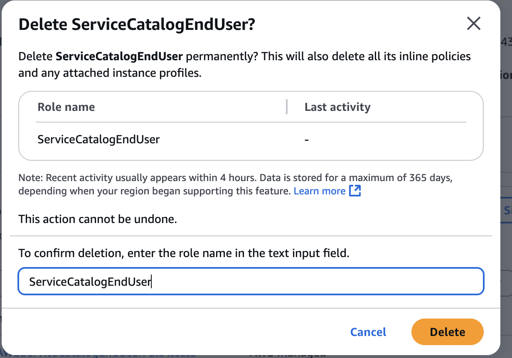Click the Last activity column header
Viewport: 512px width, 358px height.
click(337, 107)
